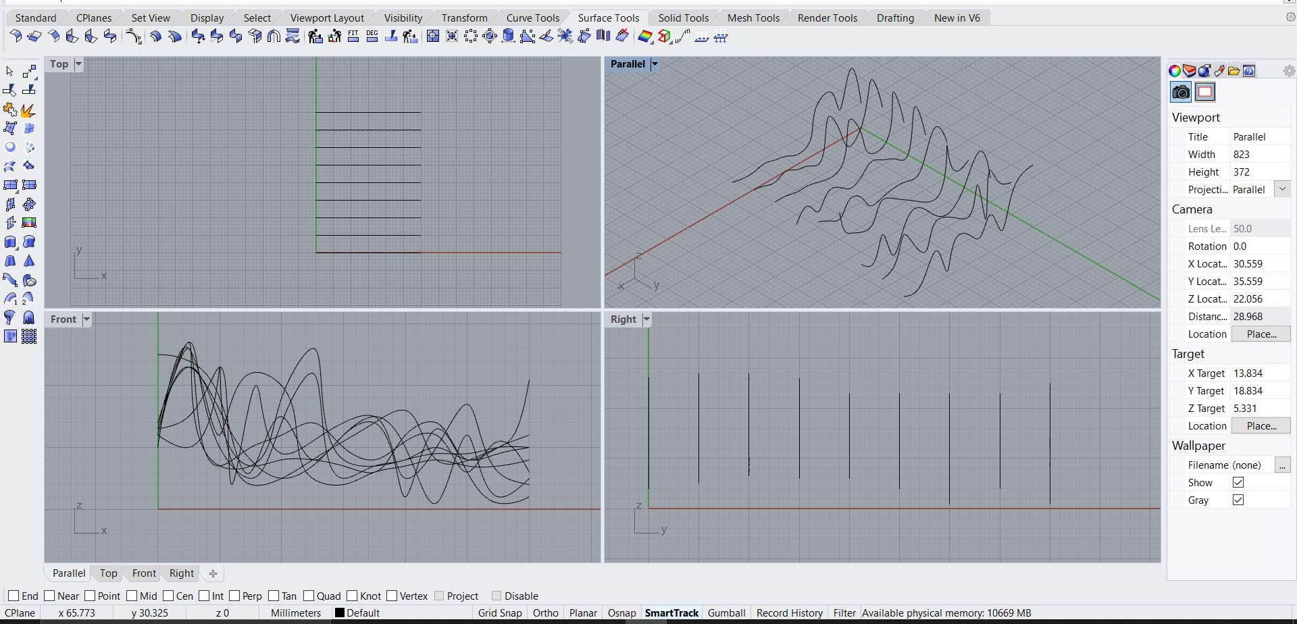1297x624 pixels.
Task: Enable the End object snap checkbox
Action: click(x=14, y=596)
